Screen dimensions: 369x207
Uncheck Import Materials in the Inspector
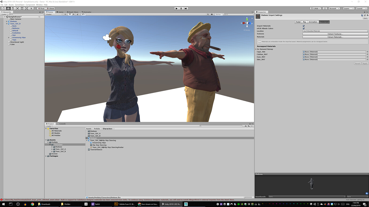pos(303,26)
